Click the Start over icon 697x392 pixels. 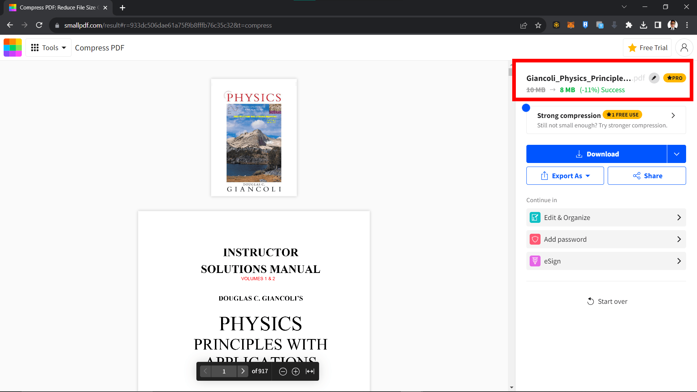point(591,301)
